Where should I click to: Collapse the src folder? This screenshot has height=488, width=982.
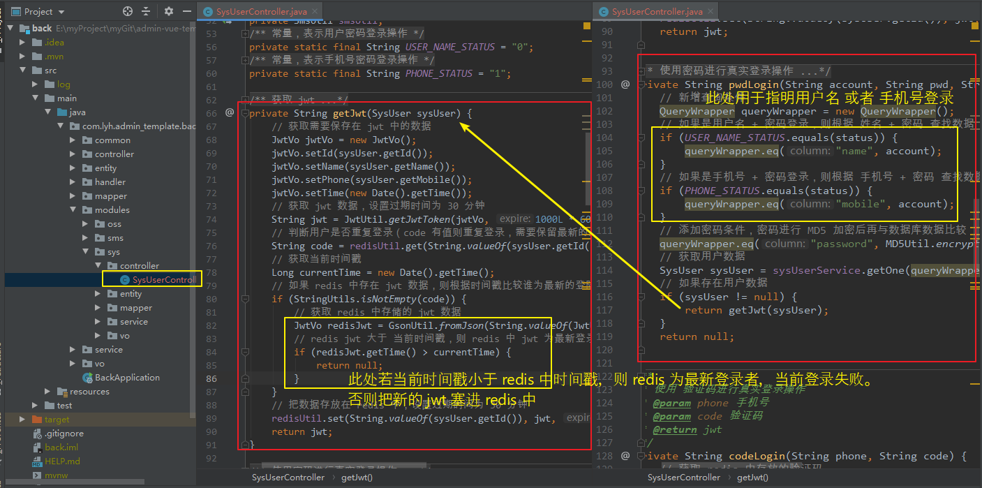click(23, 70)
